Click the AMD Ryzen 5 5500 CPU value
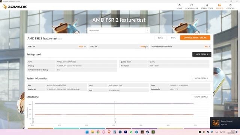The image size is (240, 135). (115, 85)
